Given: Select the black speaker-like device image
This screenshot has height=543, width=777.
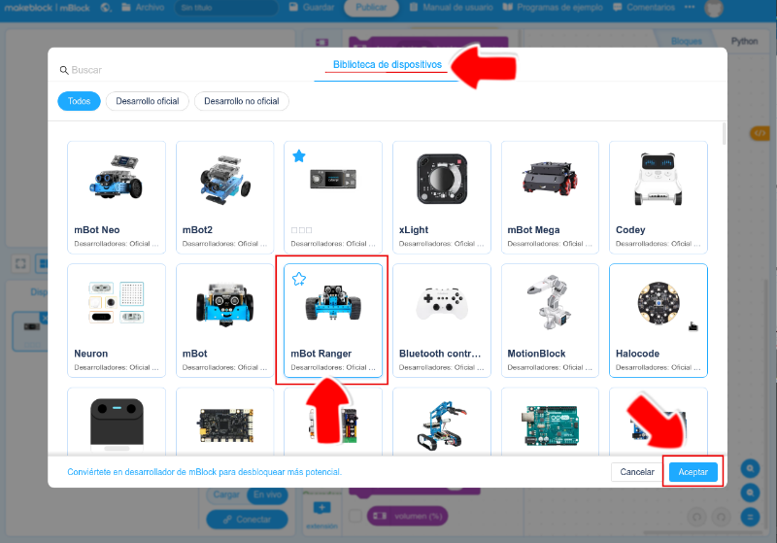Looking at the screenshot, I should [117, 424].
